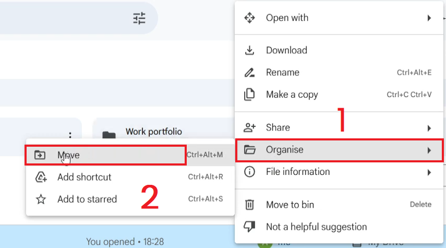446x248 pixels.
Task: Click the thumbs-down suggestion icon
Action: [x=249, y=227]
